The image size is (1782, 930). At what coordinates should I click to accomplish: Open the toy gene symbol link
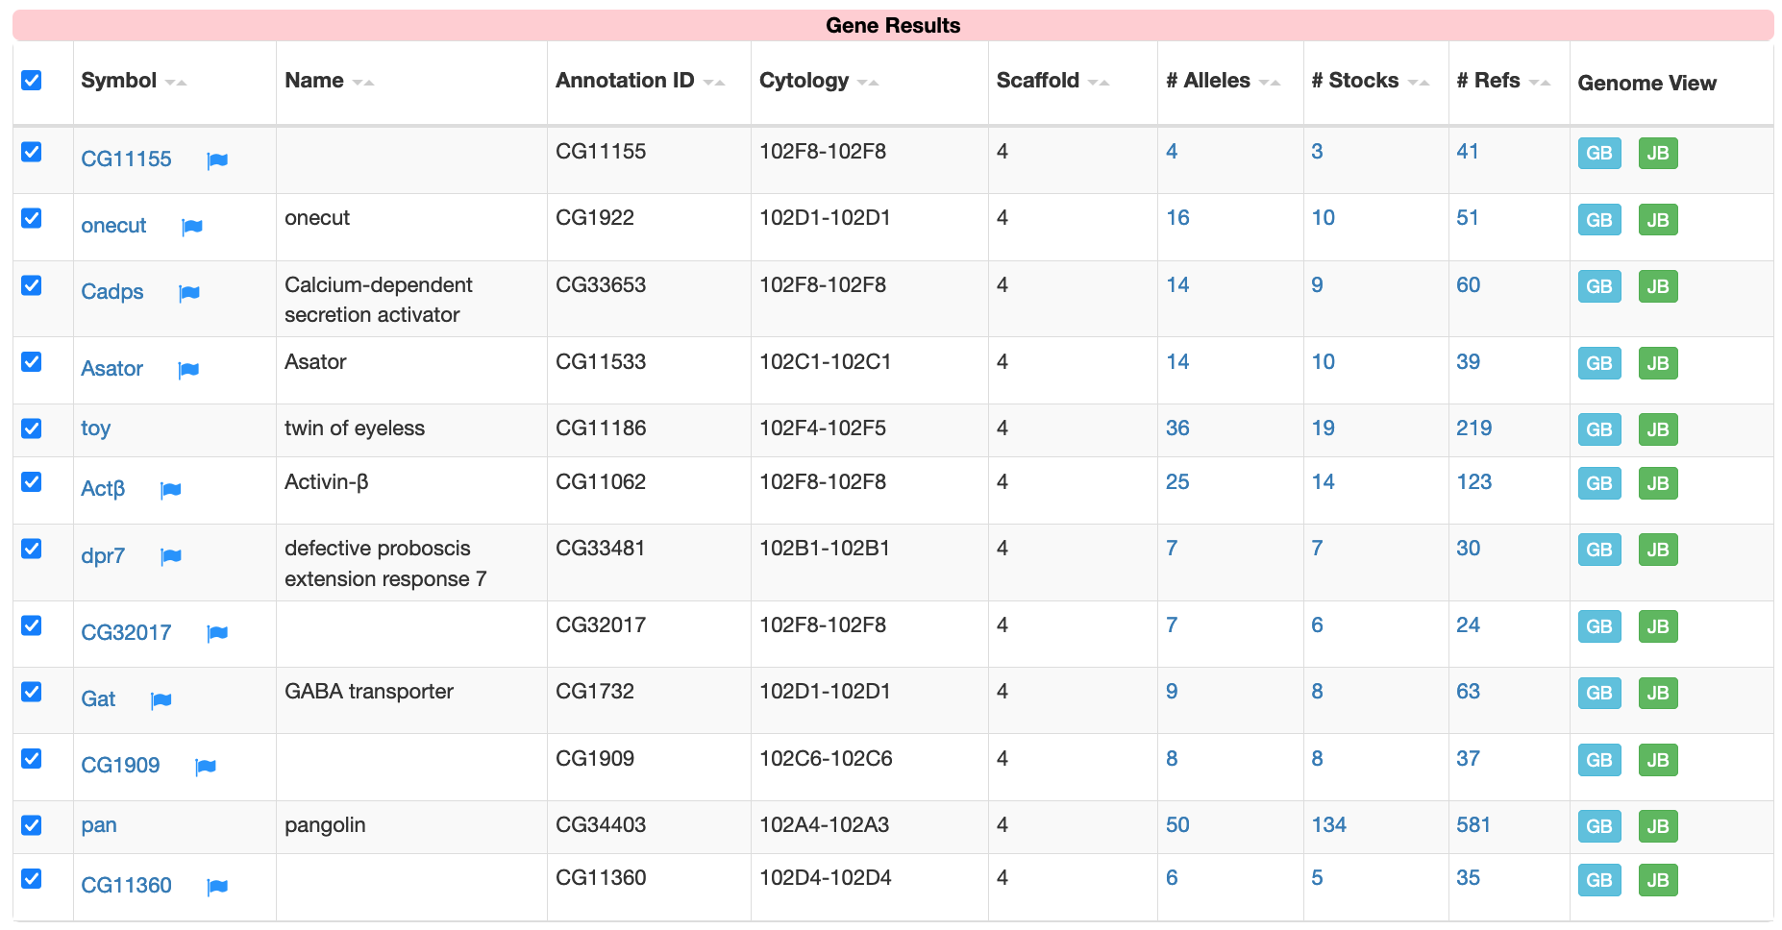(96, 428)
